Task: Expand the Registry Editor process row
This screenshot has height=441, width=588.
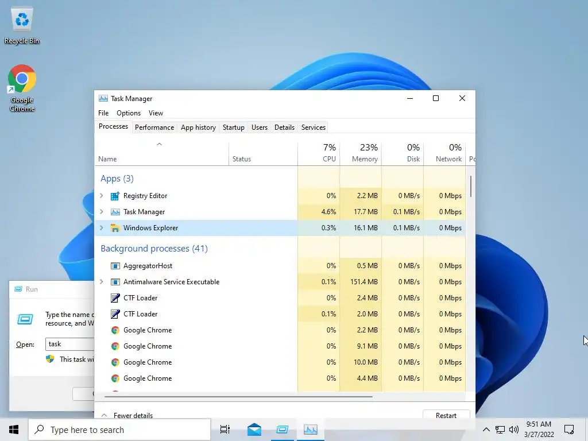Action: 101,196
